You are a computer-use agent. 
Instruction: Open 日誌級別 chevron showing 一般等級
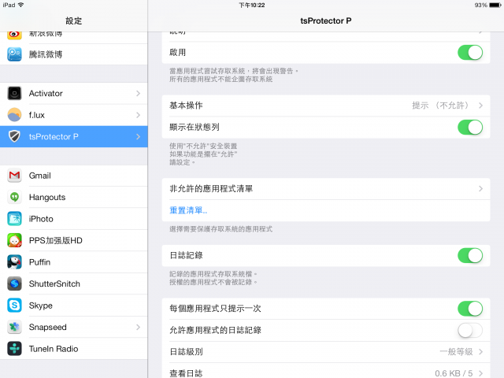tap(481, 352)
